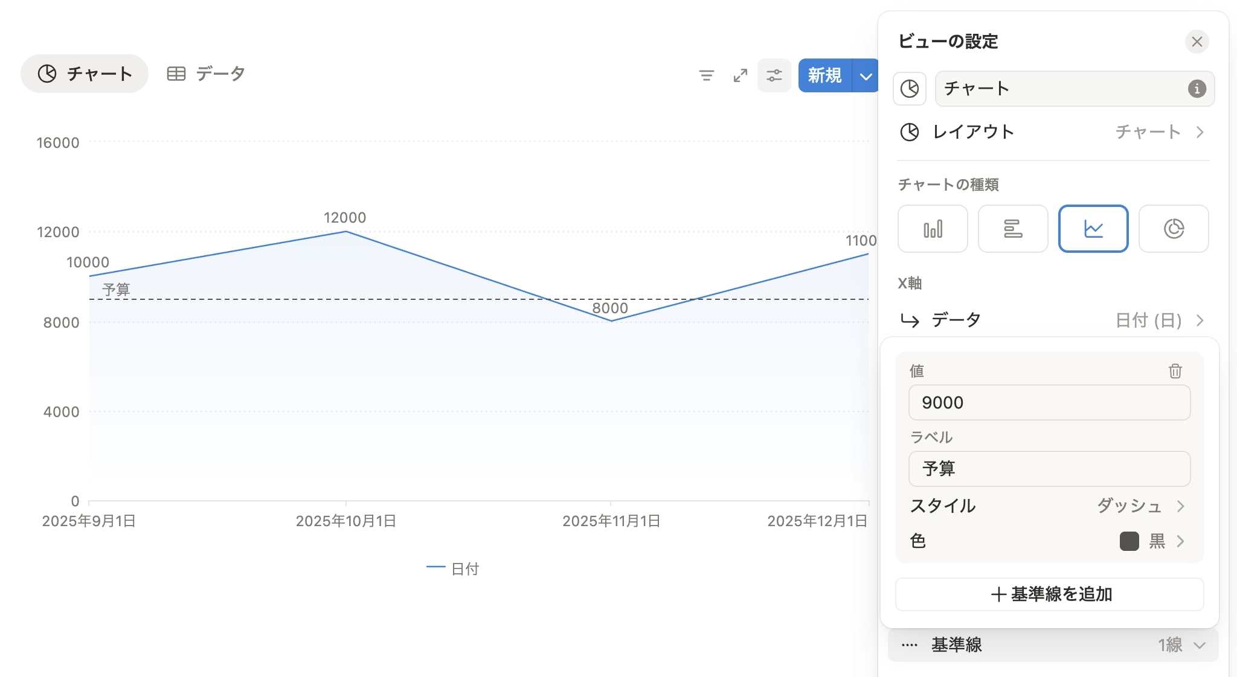
Task: Select the donut chart type
Action: [x=1173, y=229]
